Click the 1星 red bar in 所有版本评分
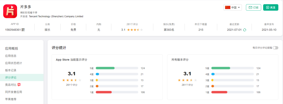Screen dimensions: 283x104 pos(219,92)
